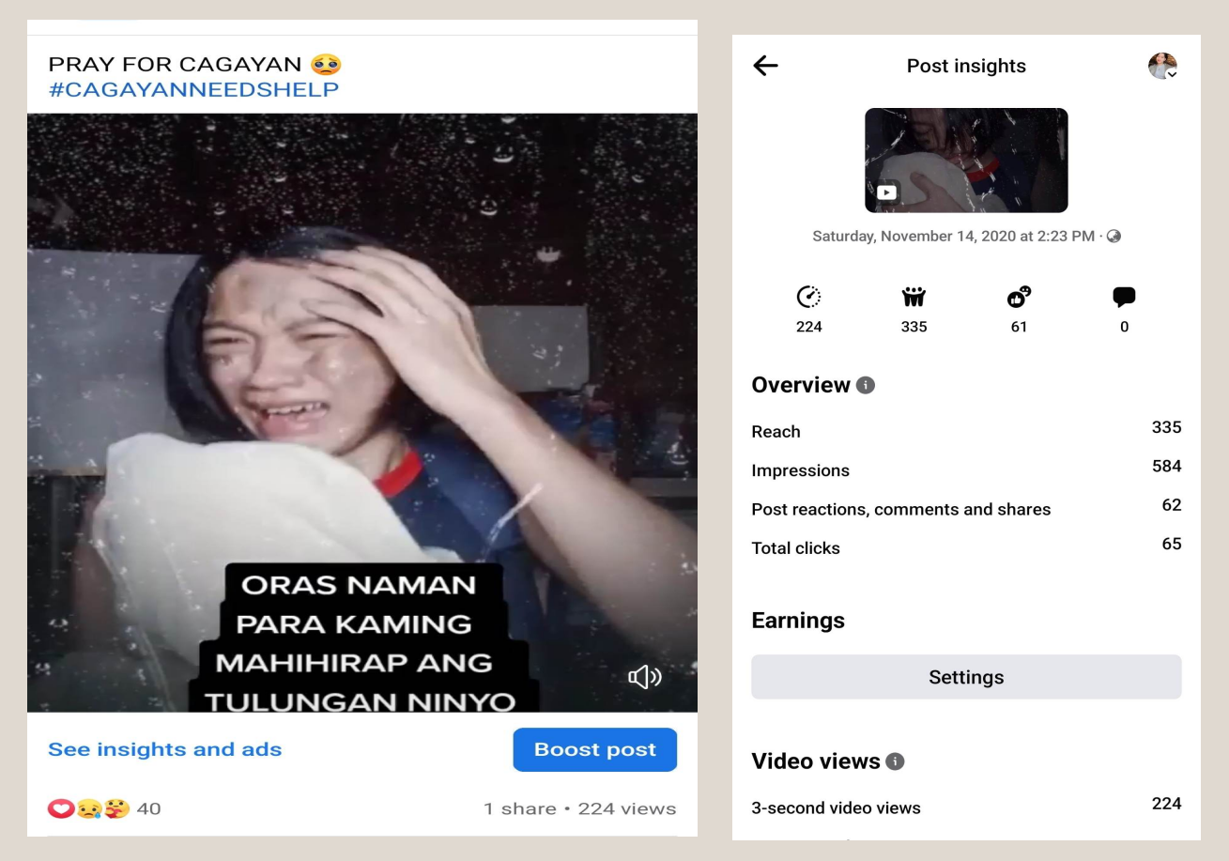
Task: Open the #CAGAYANNEEDSHELP hashtag
Action: pos(193,89)
